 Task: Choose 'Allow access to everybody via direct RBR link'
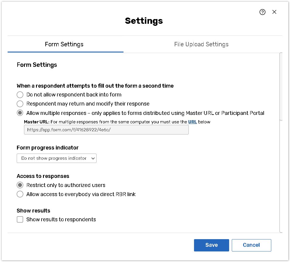(20, 194)
